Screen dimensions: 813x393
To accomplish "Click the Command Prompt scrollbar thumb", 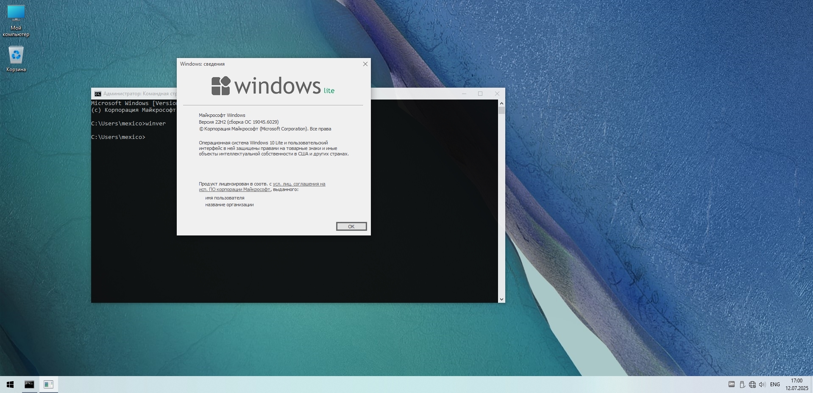I will click(x=501, y=111).
